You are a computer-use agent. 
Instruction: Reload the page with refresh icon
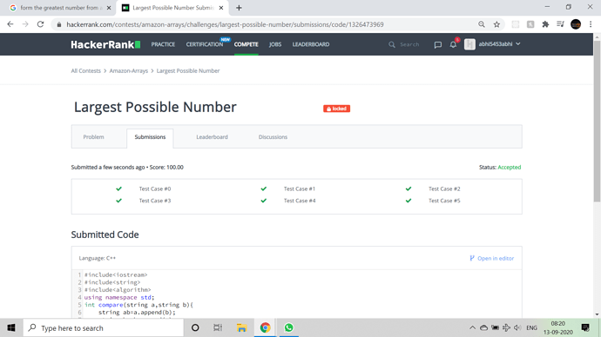click(x=40, y=24)
